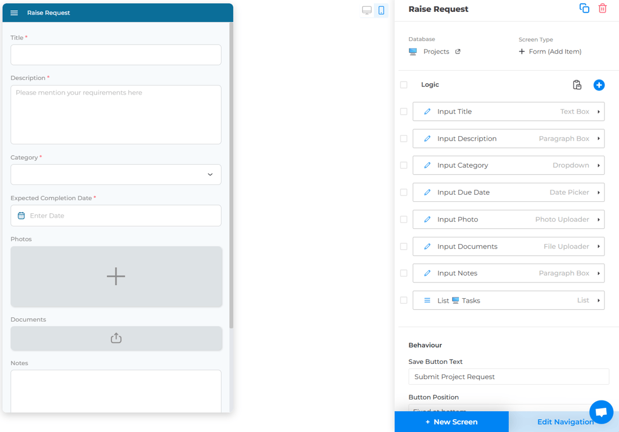Viewport: 619px width, 432px height.
Task: Click the Raise Request heading in the properties panel
Action: (x=438, y=9)
